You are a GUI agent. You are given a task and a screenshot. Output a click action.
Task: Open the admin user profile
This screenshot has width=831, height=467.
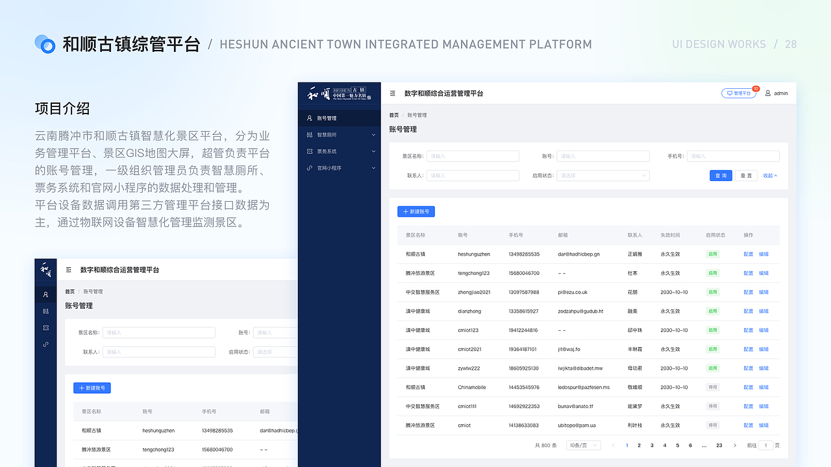(x=776, y=93)
